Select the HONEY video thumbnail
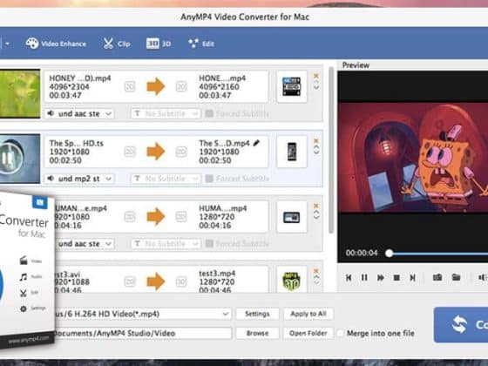The image size is (488, 366). [x=20, y=93]
